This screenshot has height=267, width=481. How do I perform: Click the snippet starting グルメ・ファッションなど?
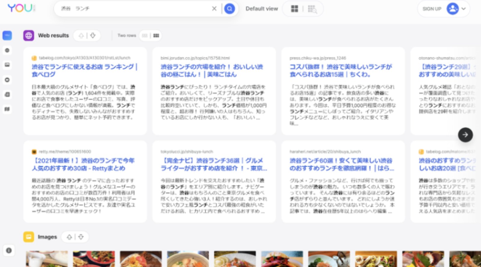point(342,196)
